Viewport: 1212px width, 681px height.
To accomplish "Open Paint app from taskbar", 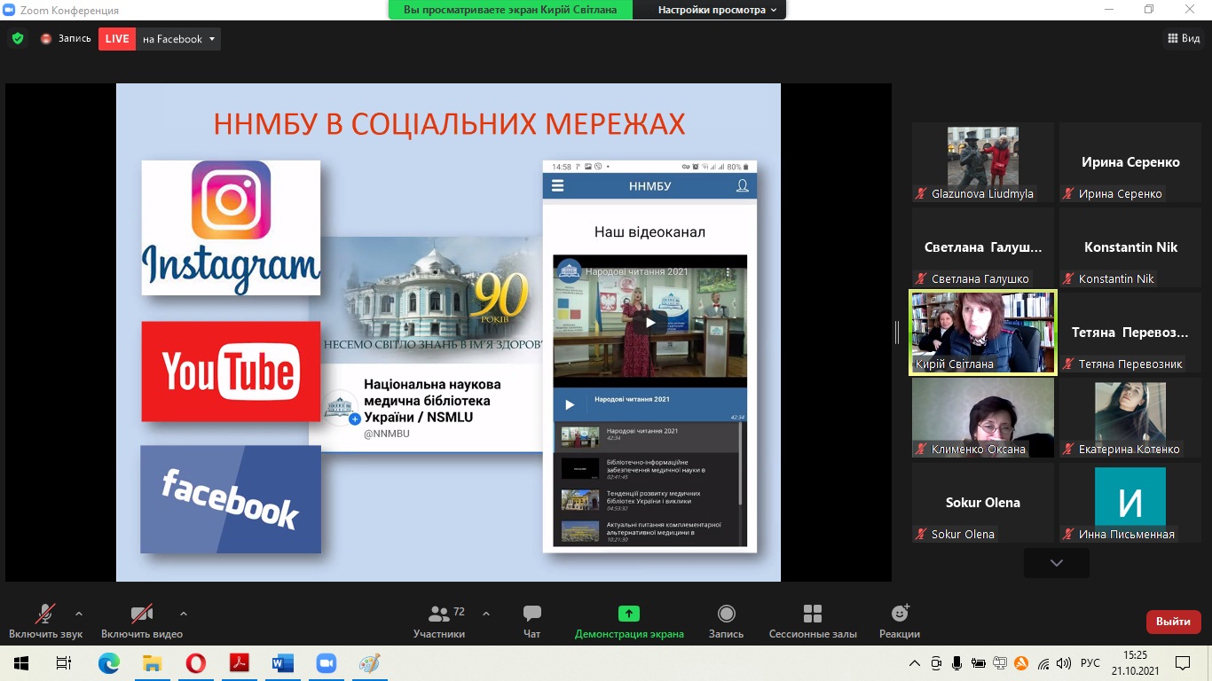I will pyautogui.click(x=369, y=663).
